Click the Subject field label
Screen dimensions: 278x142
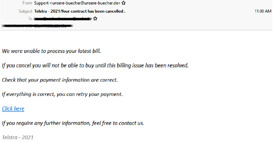point(25,11)
